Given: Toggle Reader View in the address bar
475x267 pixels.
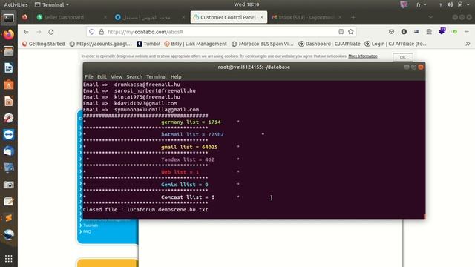Looking at the screenshot, I should point(341,32).
